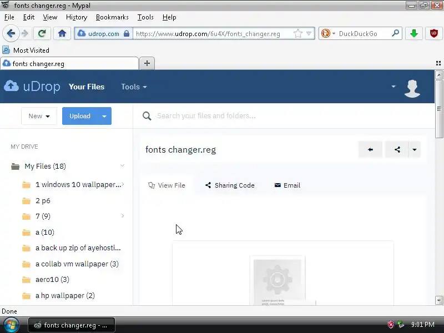Click the file search magnifier icon
The height and width of the screenshot is (333, 444).
point(147,116)
